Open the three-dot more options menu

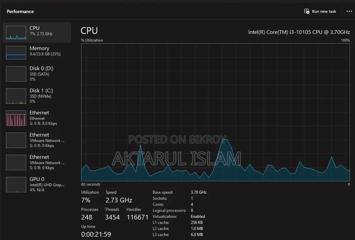pyautogui.click(x=349, y=11)
